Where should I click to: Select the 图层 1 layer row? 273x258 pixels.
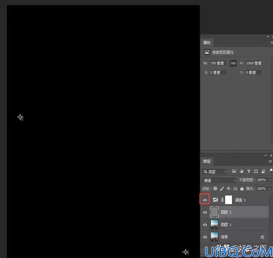(x=235, y=224)
